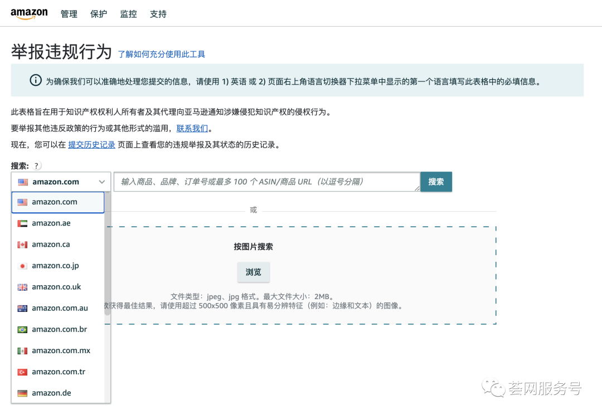Open the 支持 menu in the top bar

tap(158, 14)
